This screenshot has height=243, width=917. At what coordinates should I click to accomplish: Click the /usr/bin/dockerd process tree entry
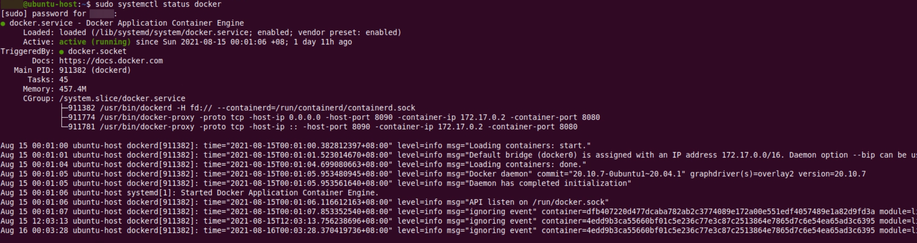(x=241, y=108)
